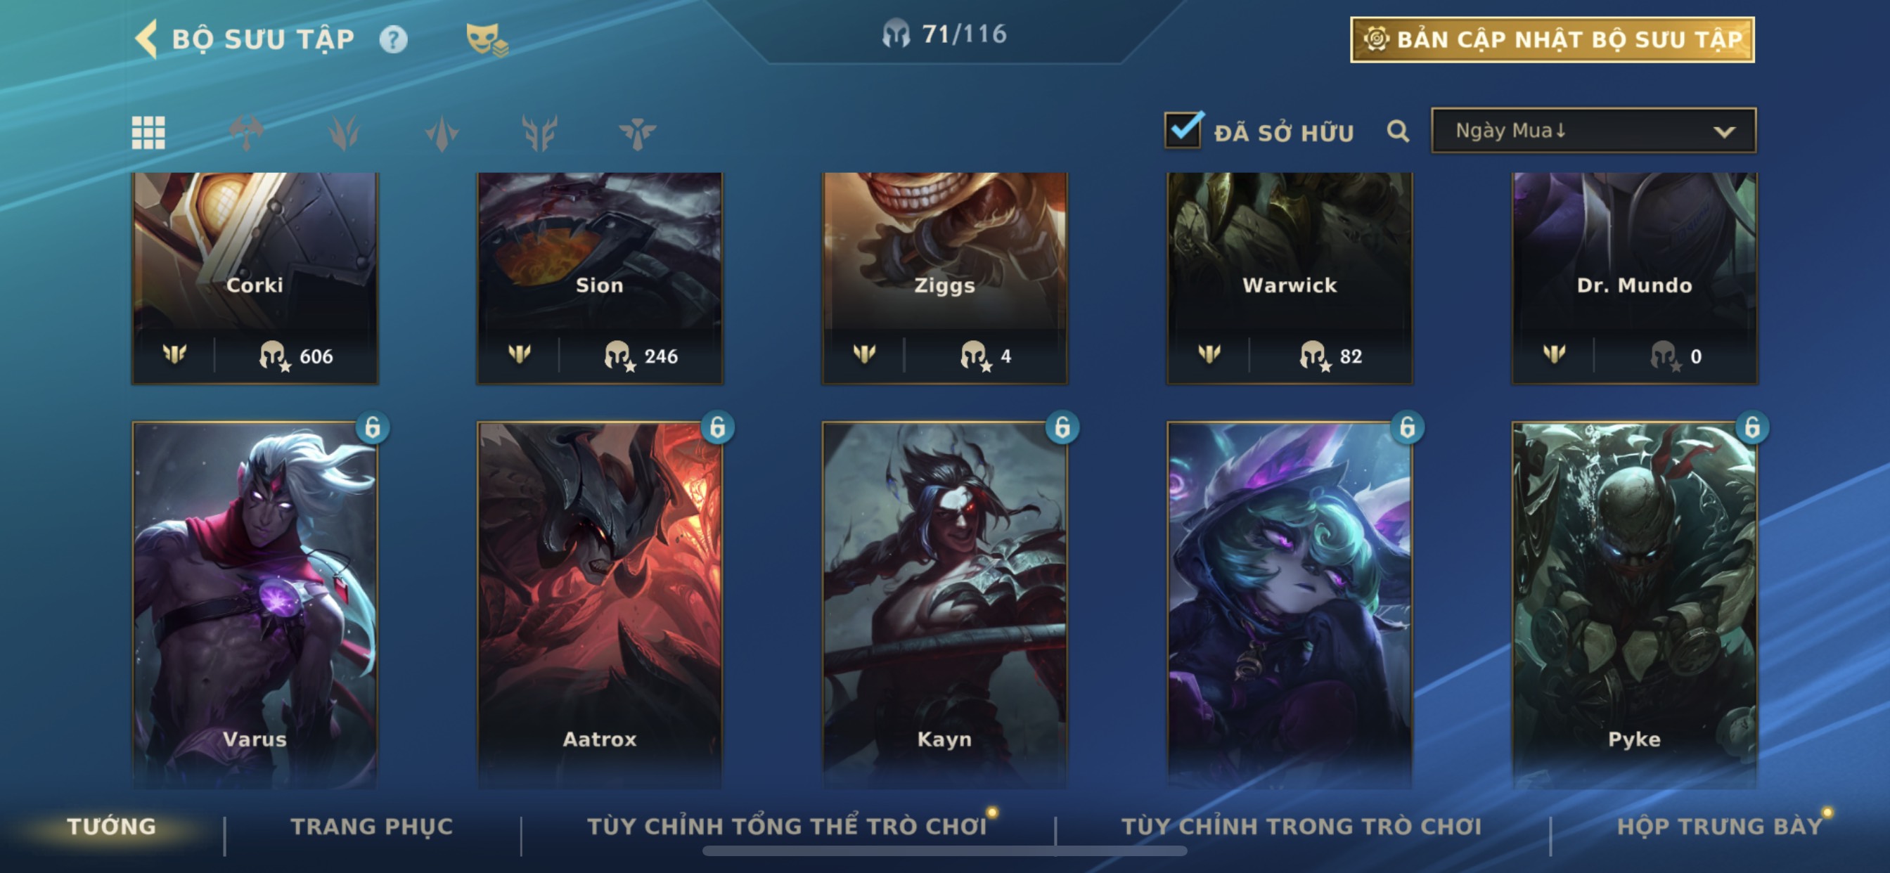Switch to the Trang Phục tab
The height and width of the screenshot is (873, 1890).
(x=372, y=826)
